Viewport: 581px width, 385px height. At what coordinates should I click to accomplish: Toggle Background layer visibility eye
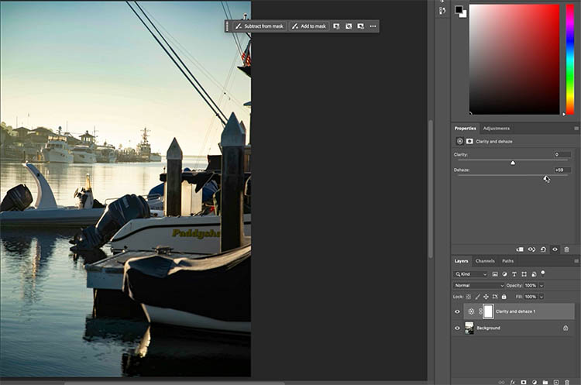pyautogui.click(x=457, y=328)
